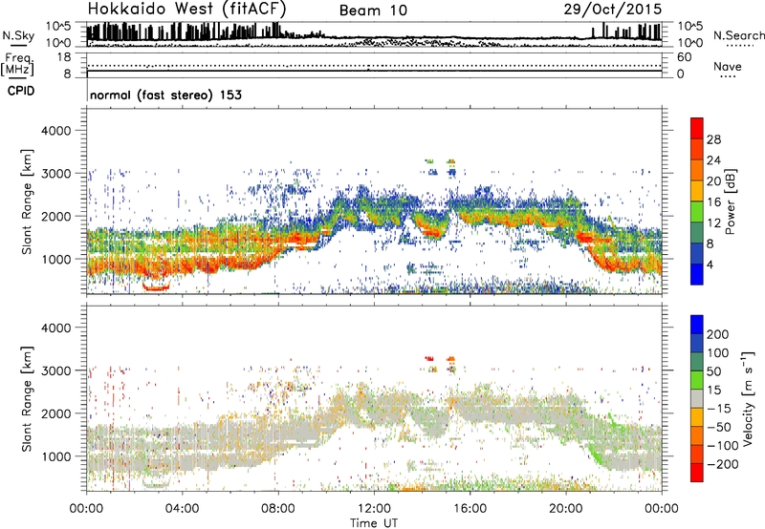
Task: Click the '28' power colorbar tick
Action: point(713,139)
